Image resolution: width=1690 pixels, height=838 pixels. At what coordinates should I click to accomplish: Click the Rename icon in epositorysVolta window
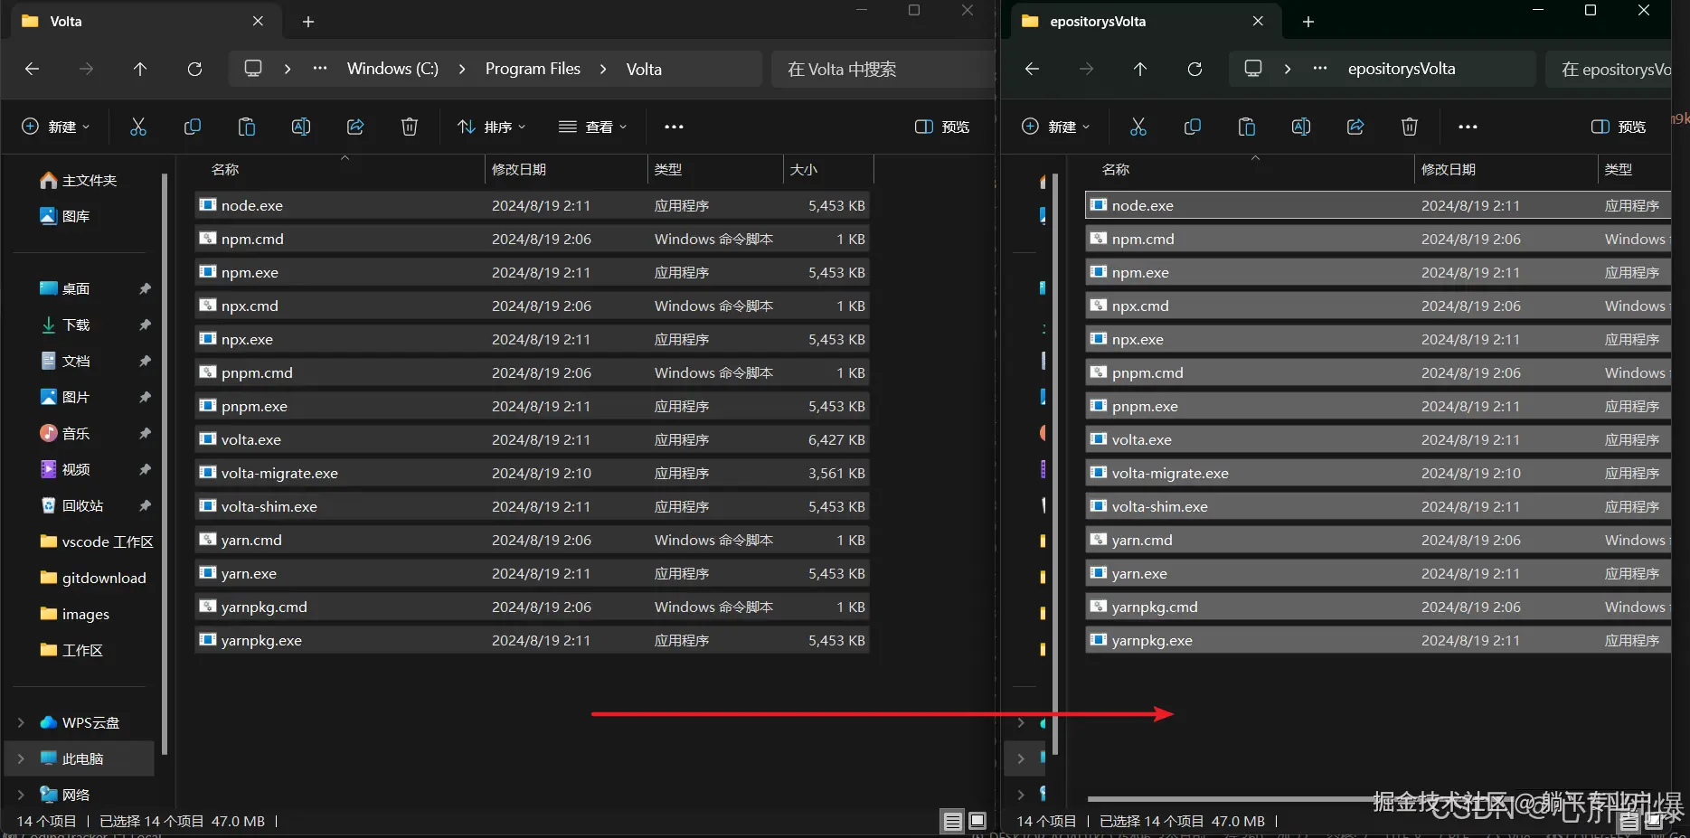1301,127
